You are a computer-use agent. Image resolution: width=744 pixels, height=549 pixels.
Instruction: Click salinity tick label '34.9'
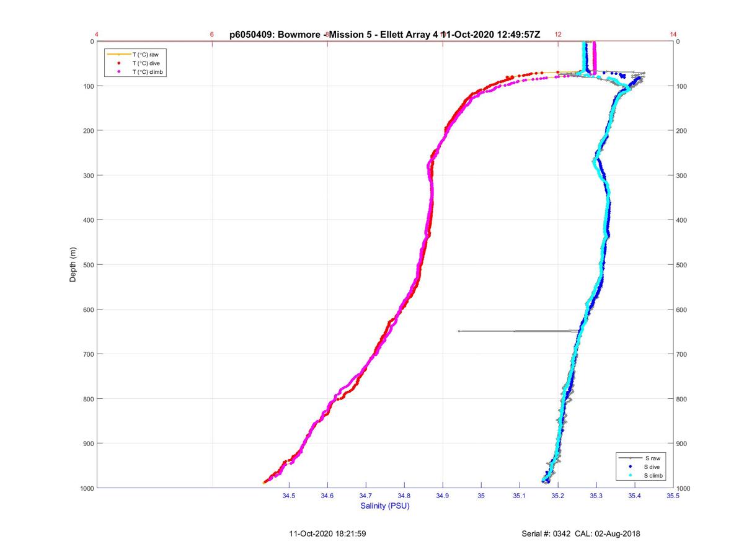click(x=443, y=496)
